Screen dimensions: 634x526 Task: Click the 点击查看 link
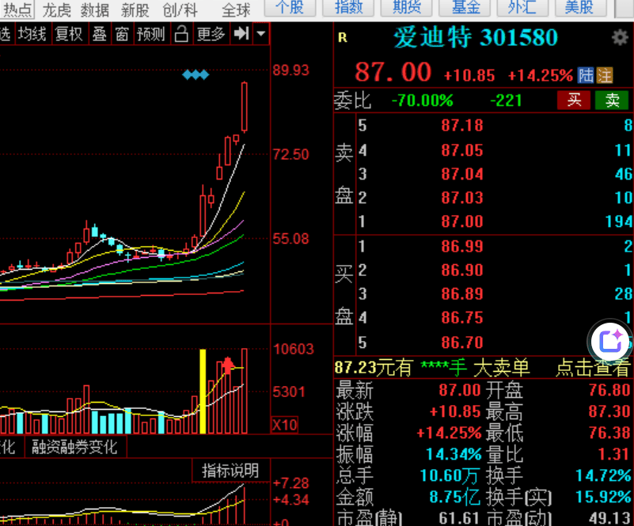593,367
